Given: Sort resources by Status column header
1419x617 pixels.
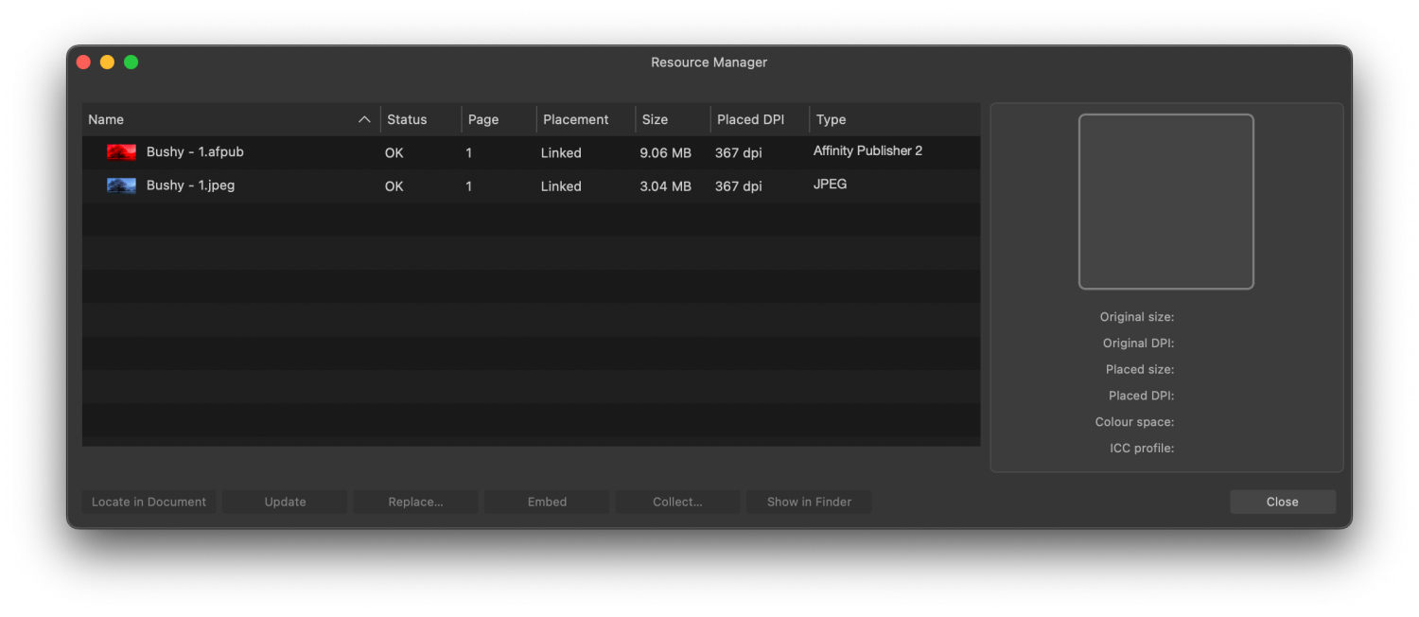Looking at the screenshot, I should pyautogui.click(x=407, y=120).
